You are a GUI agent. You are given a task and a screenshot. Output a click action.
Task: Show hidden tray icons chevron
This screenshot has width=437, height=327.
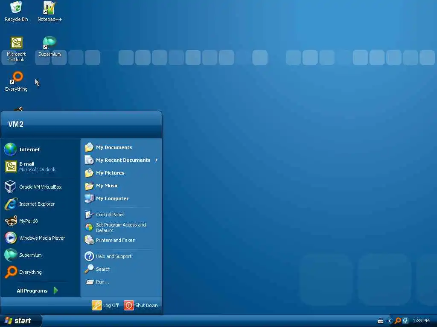390,321
